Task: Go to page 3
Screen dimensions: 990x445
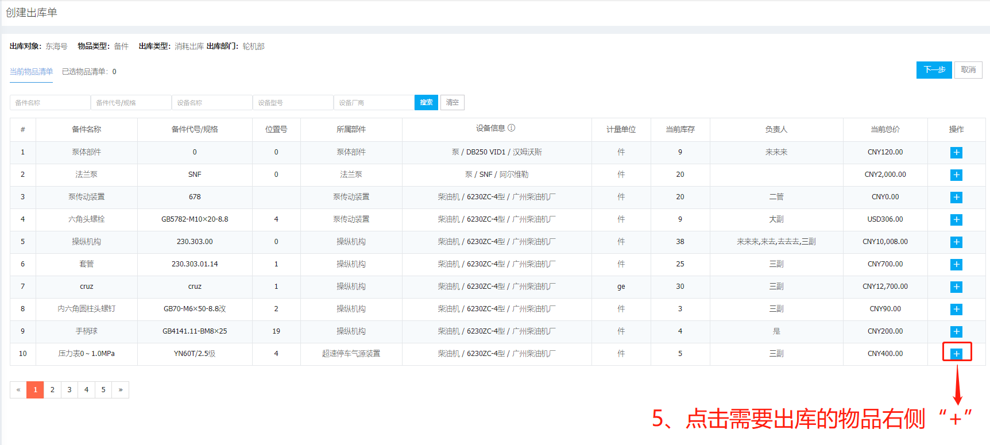Action: pos(69,390)
